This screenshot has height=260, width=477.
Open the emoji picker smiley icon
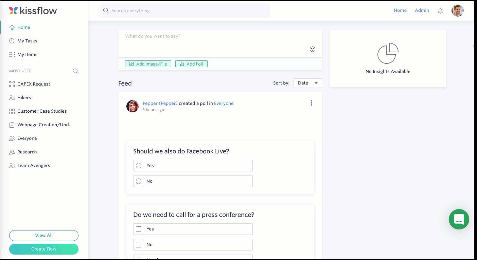(313, 49)
